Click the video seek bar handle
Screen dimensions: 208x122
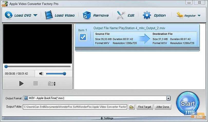click(6, 66)
